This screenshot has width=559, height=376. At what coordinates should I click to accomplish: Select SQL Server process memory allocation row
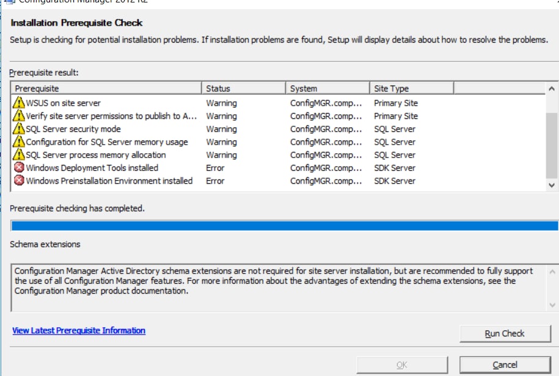click(279, 155)
